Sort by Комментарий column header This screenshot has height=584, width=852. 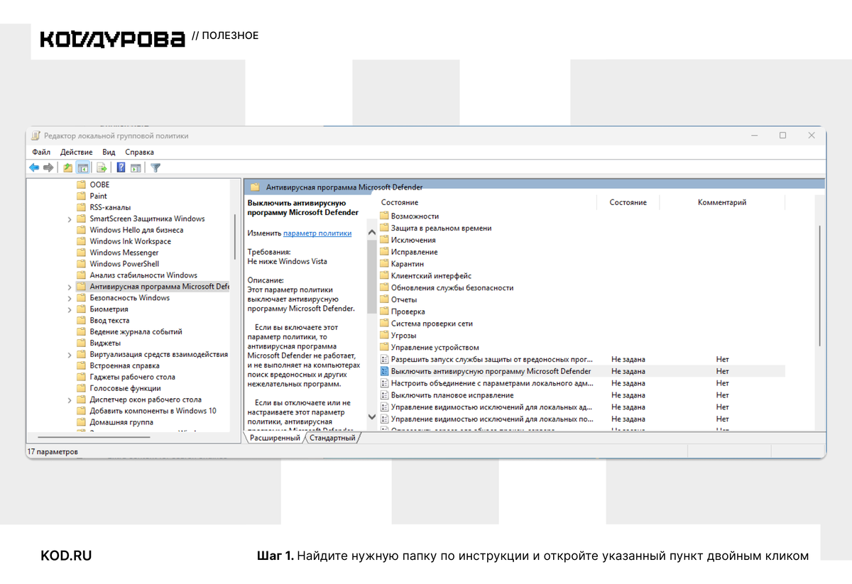(x=722, y=202)
